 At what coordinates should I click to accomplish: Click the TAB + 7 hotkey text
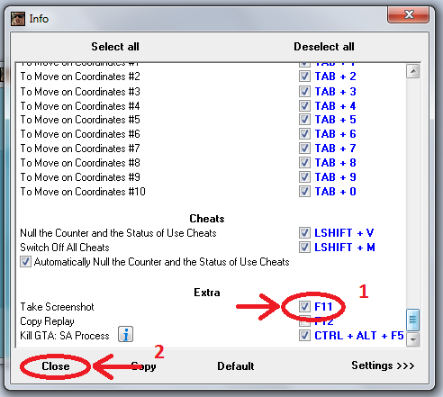tap(335, 149)
